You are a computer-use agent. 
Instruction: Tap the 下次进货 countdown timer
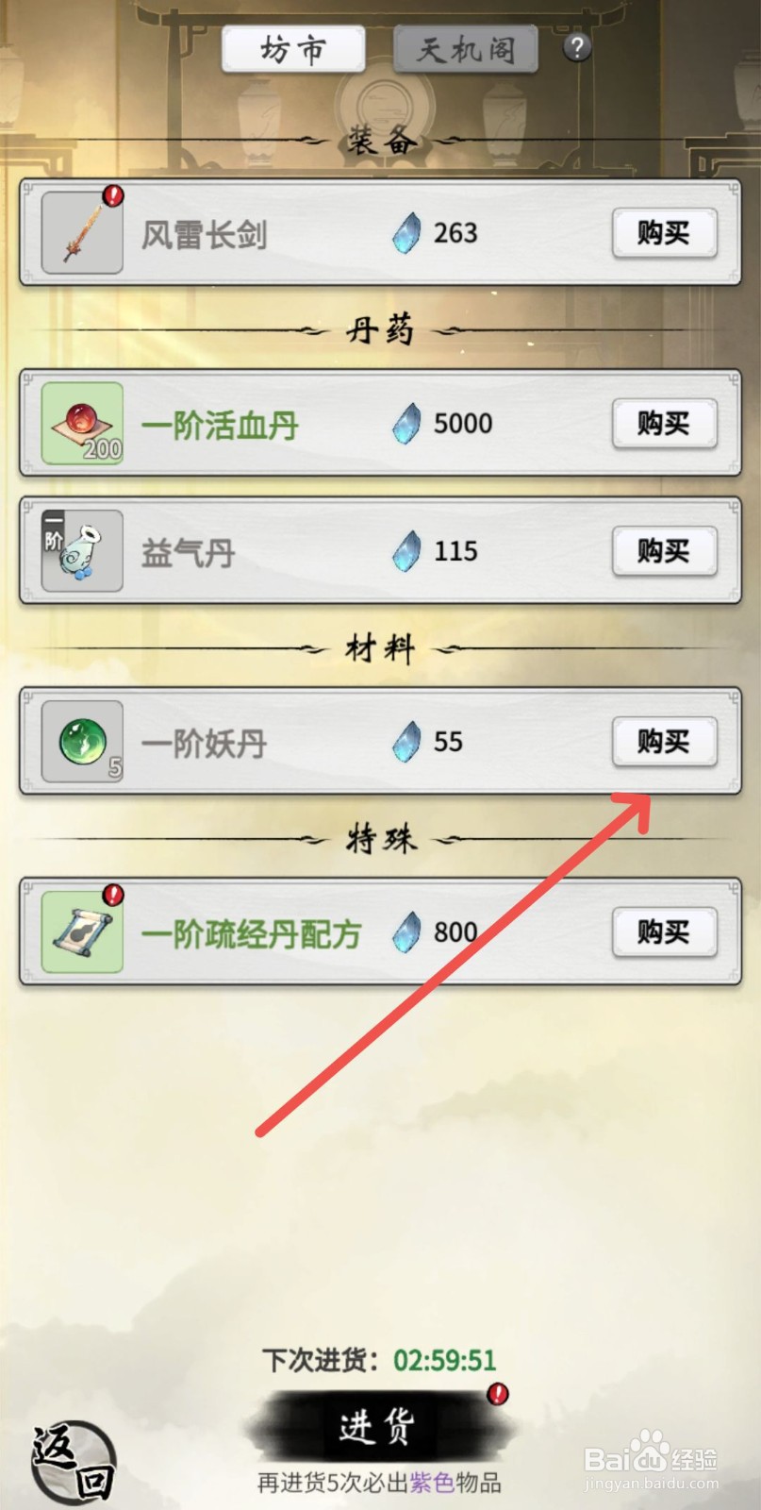click(x=445, y=1360)
